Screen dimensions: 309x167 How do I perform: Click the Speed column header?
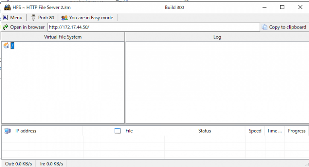255,131
